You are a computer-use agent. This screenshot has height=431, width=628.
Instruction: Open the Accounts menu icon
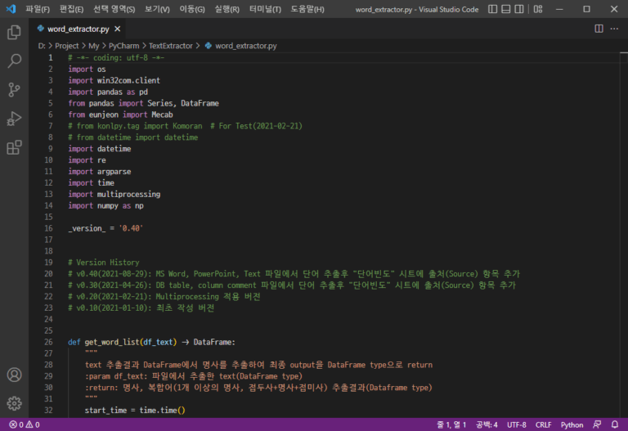click(x=14, y=375)
